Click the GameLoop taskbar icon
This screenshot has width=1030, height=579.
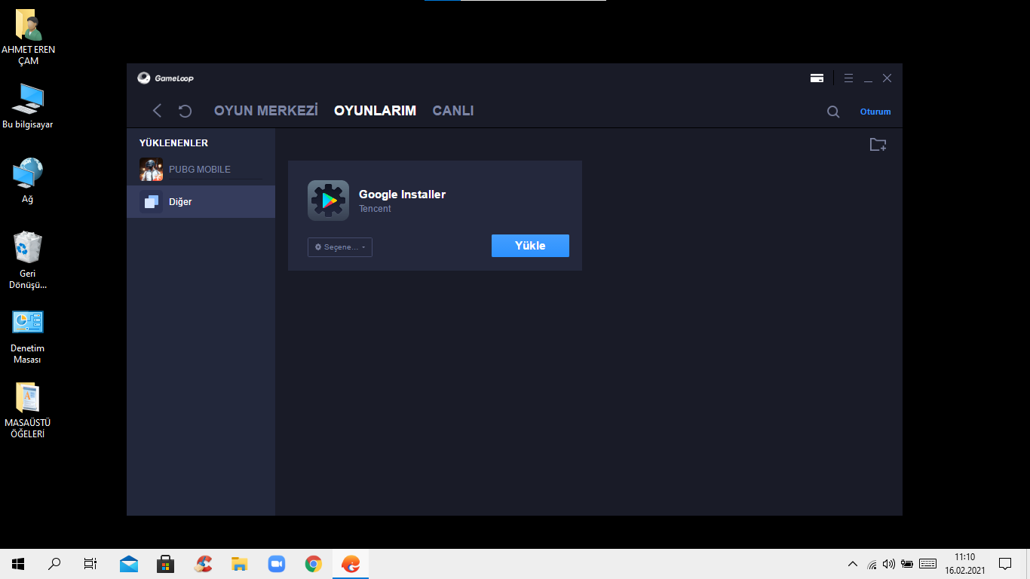[x=351, y=564]
